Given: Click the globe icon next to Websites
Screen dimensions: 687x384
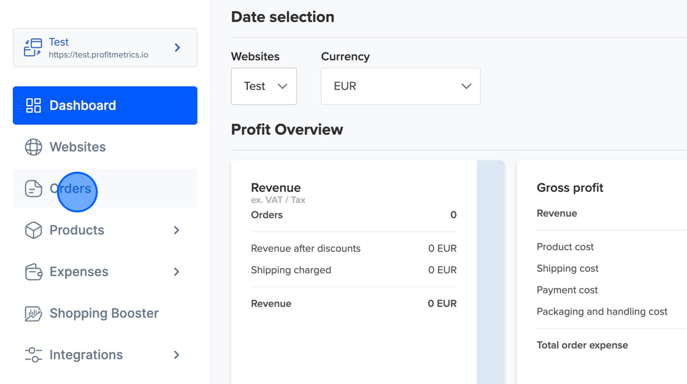Looking at the screenshot, I should (x=33, y=147).
